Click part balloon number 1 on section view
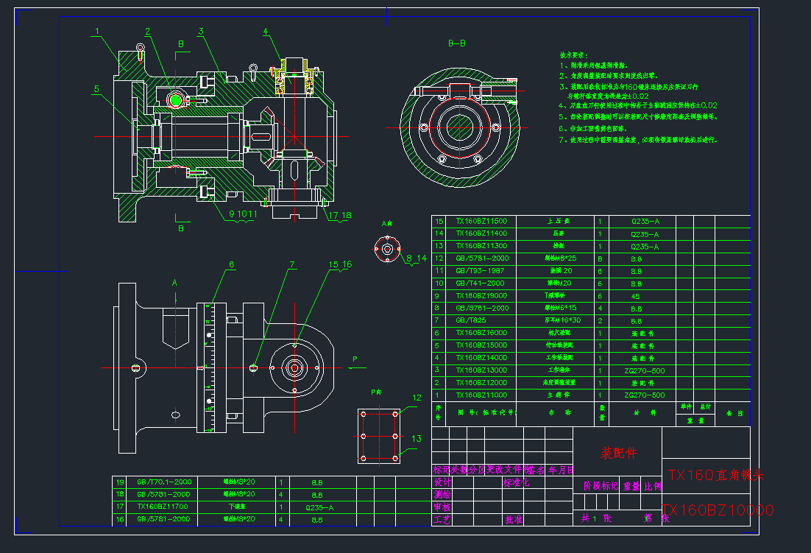 [x=96, y=31]
